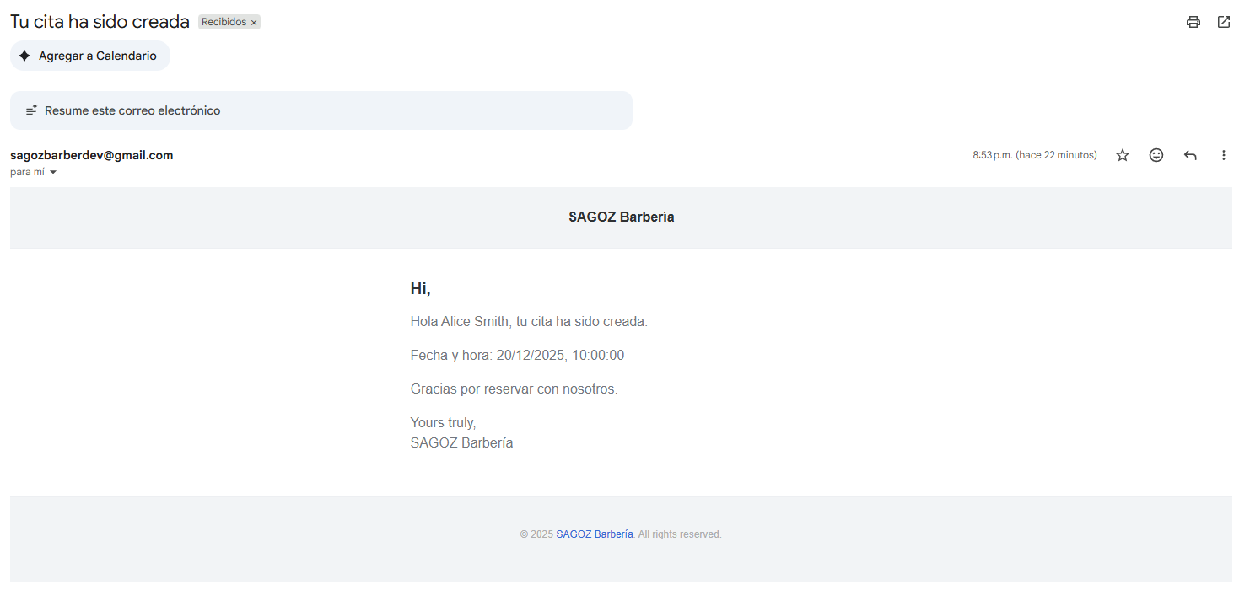This screenshot has height=606, width=1250.
Task: Click the 8:53 p.m. timestamp
Action: pos(1034,155)
